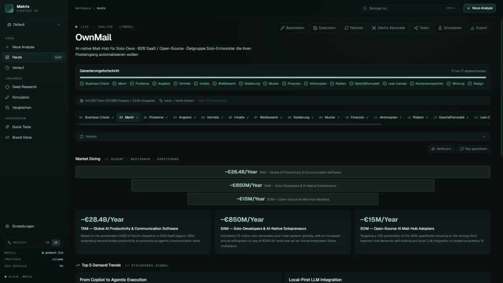Switch view language to EN

pos(48,243)
